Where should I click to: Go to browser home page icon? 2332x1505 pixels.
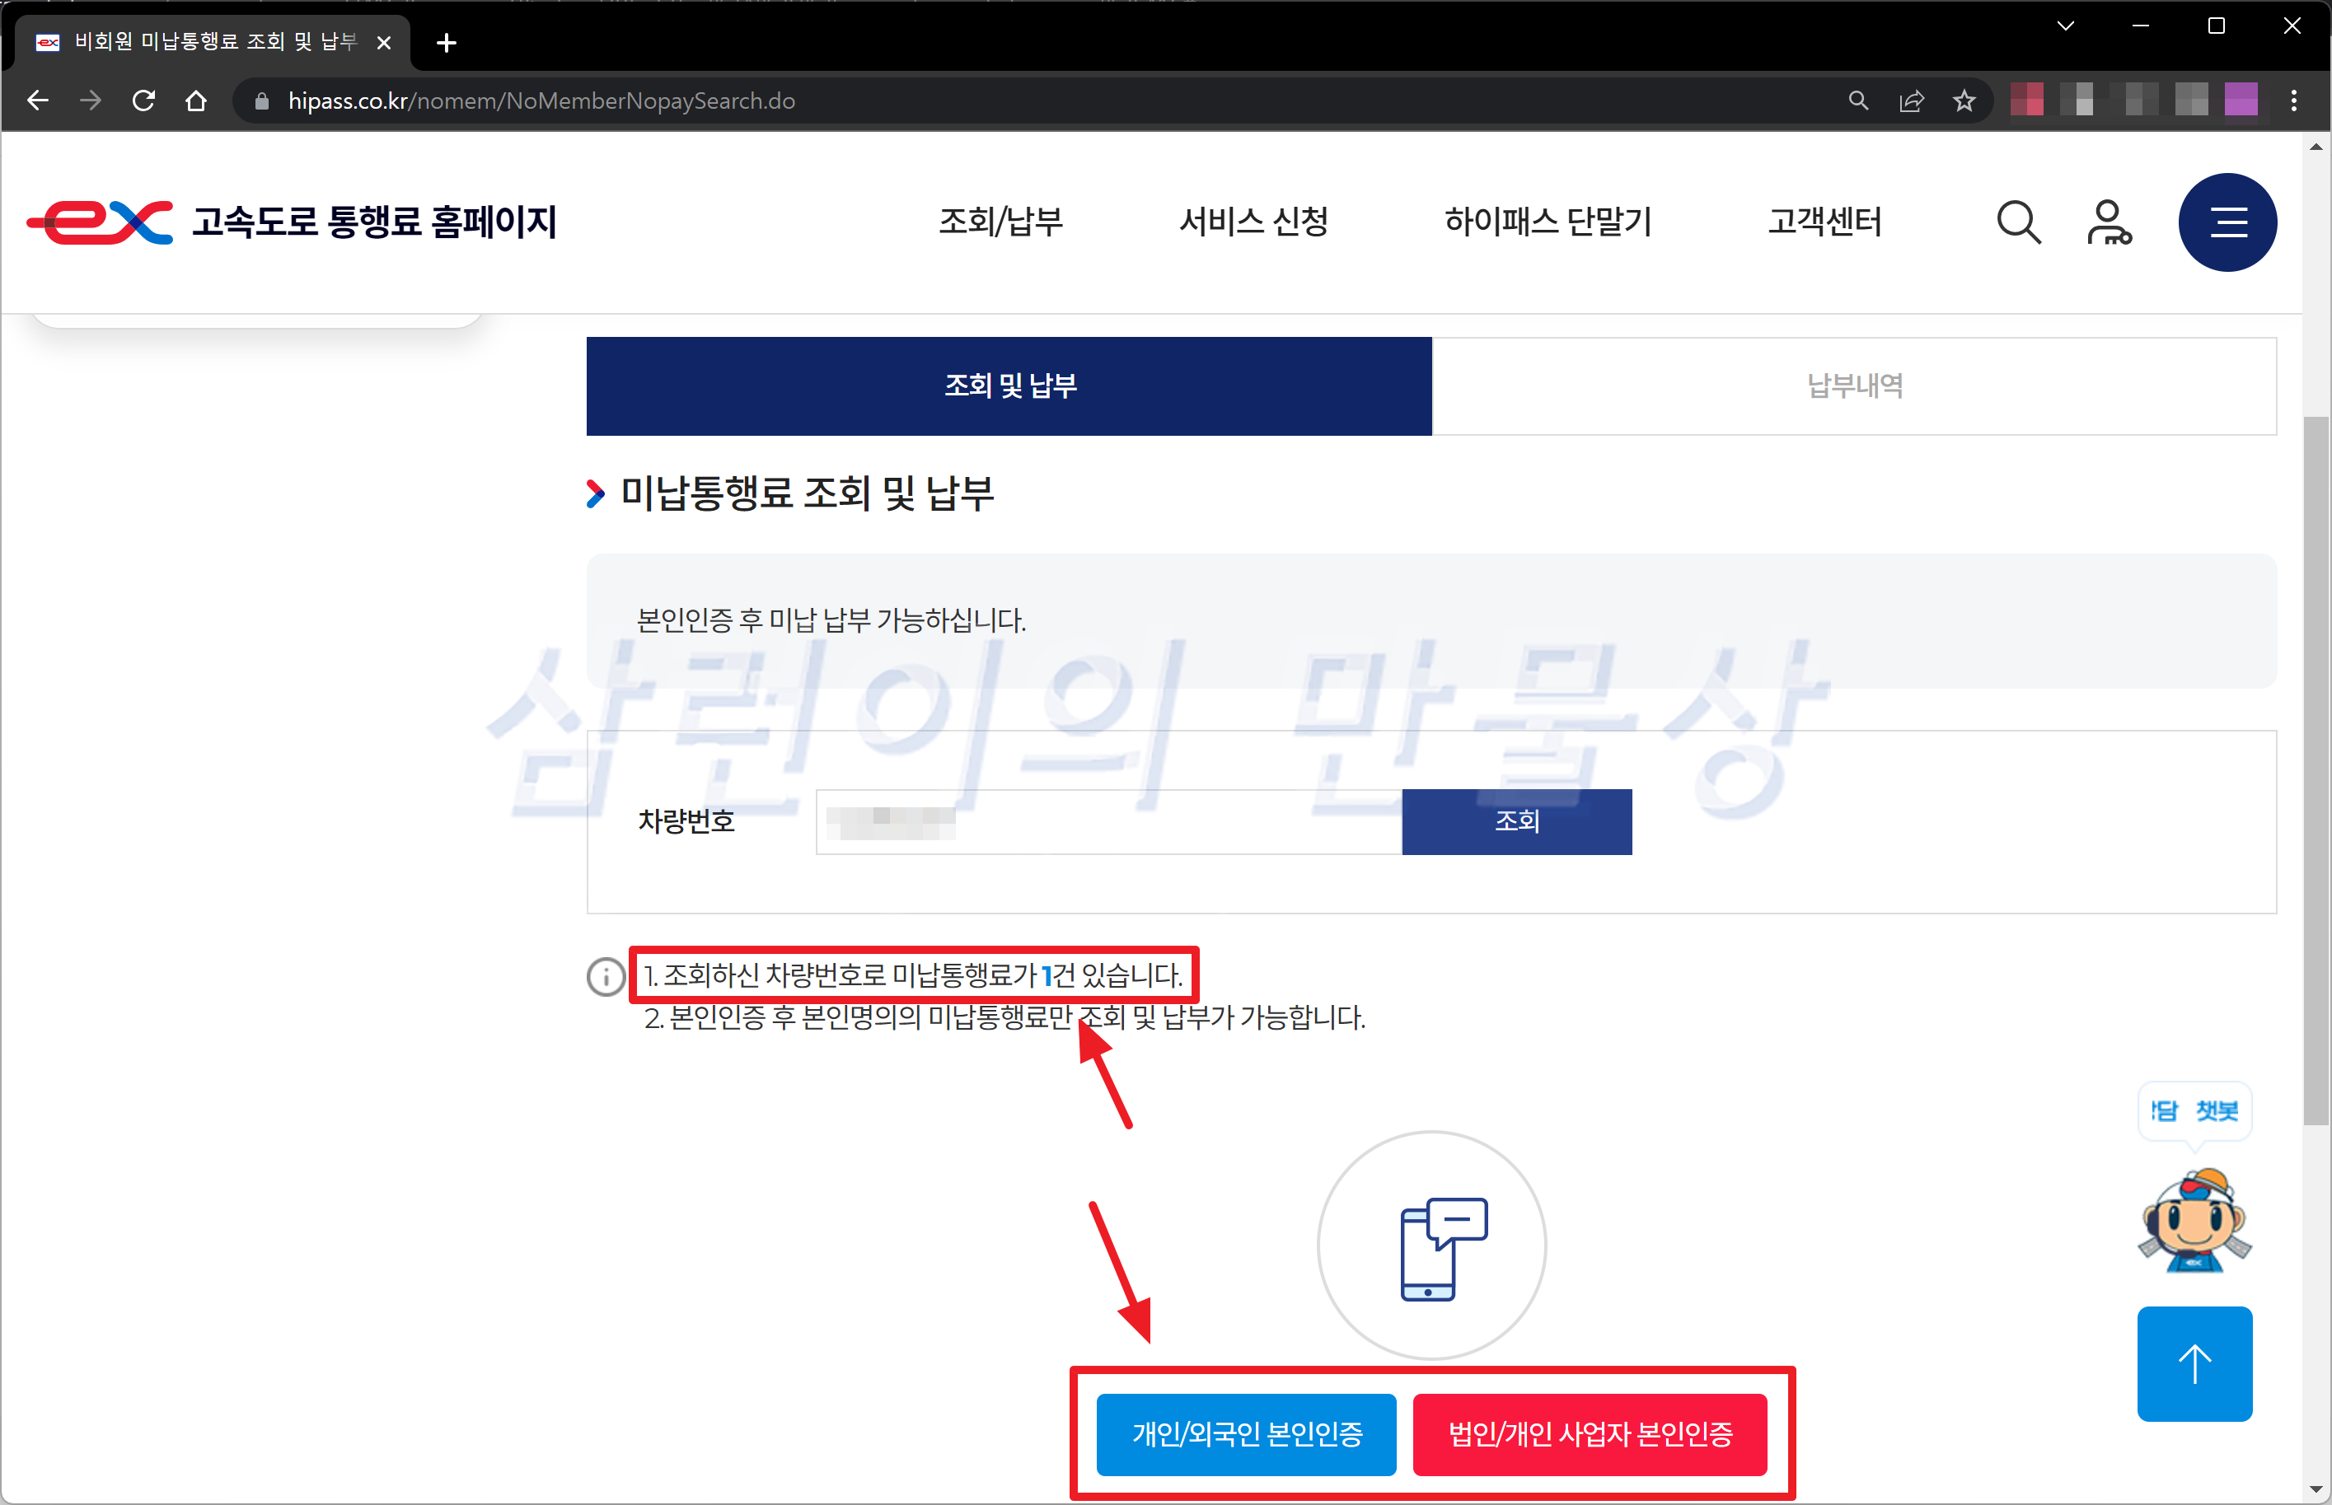click(x=196, y=100)
